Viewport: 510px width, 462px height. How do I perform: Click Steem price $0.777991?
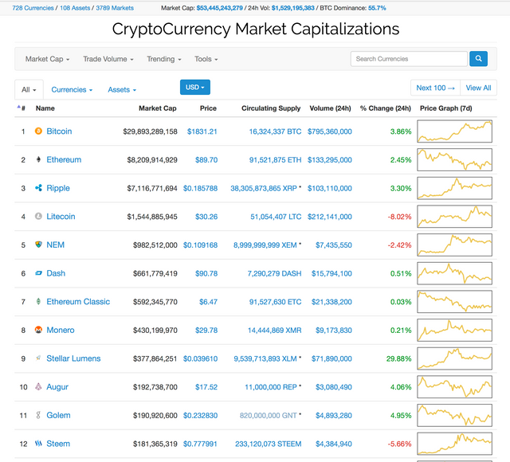click(200, 444)
